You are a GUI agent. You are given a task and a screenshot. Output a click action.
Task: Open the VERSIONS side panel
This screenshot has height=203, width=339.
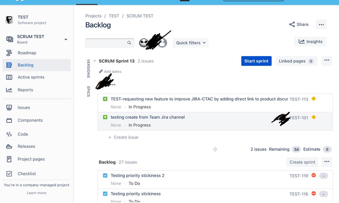point(88,69)
